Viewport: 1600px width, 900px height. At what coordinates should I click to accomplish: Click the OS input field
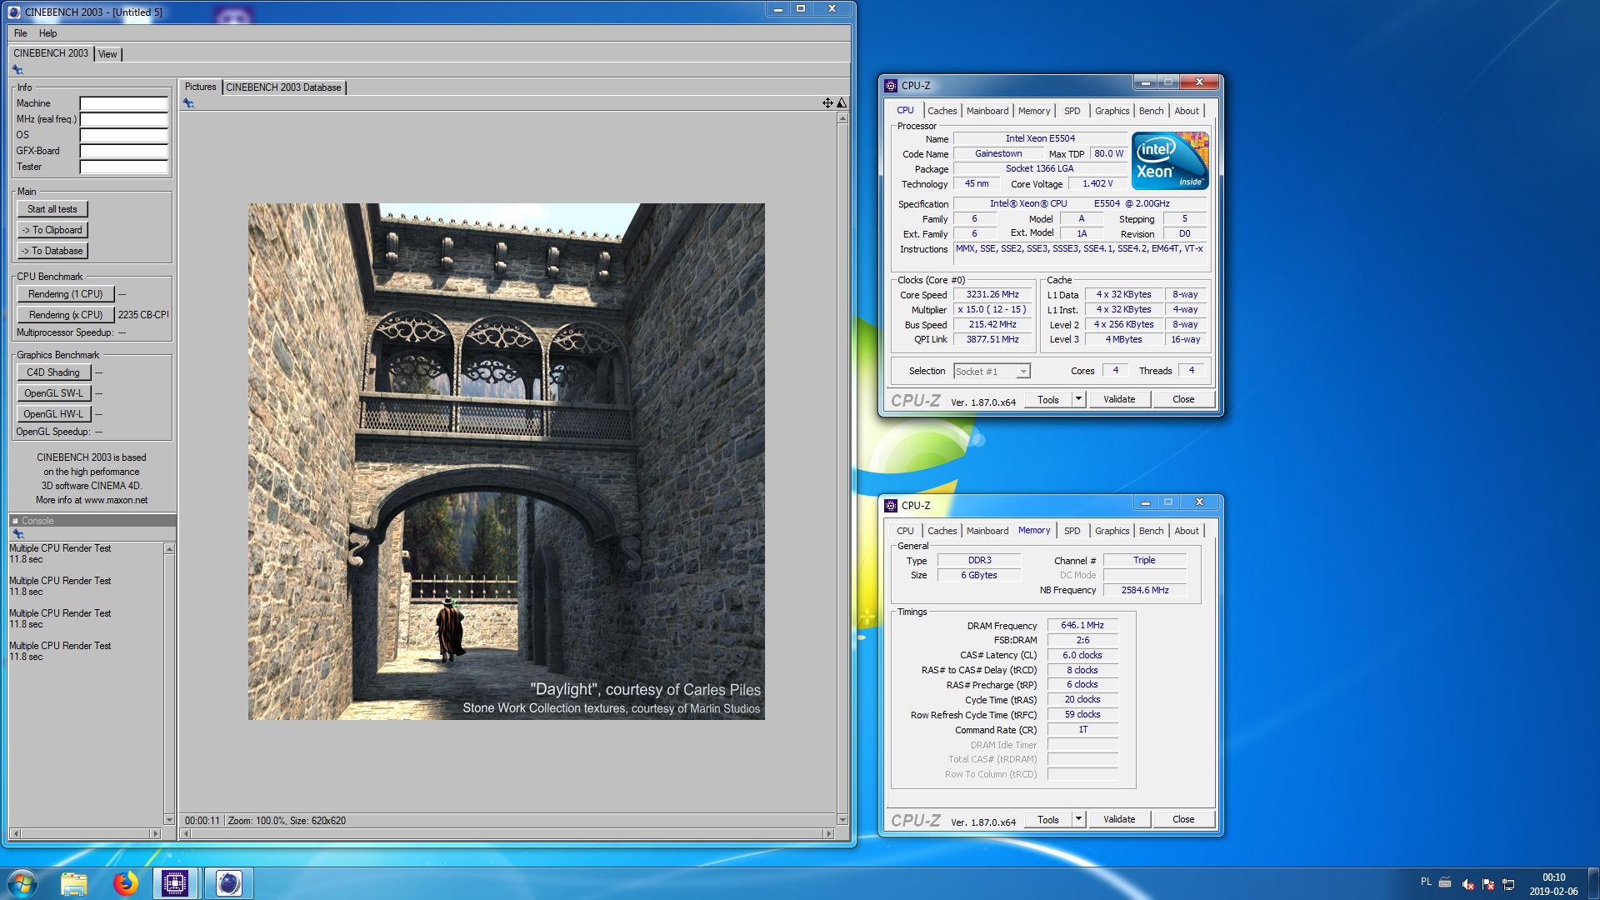pyautogui.click(x=123, y=135)
